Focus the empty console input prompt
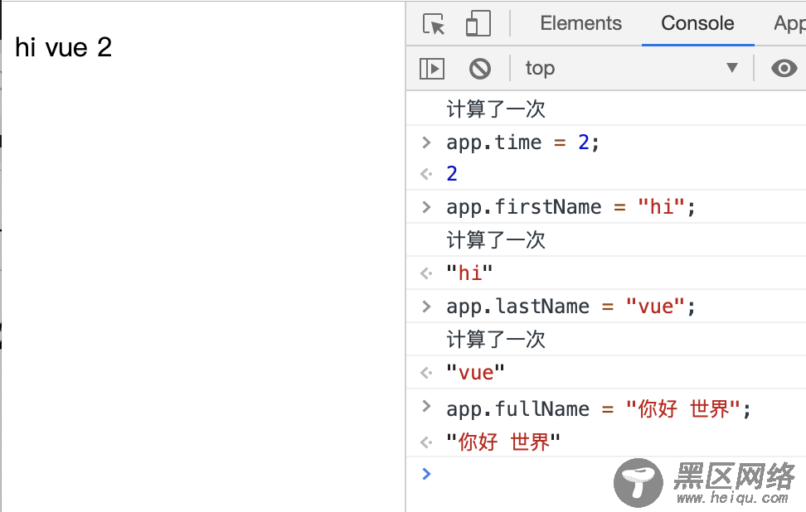 point(606,474)
